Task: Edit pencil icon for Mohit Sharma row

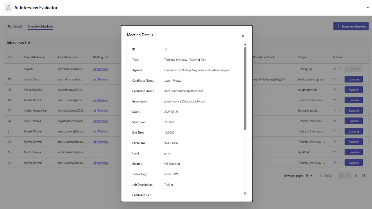Action: point(340,152)
